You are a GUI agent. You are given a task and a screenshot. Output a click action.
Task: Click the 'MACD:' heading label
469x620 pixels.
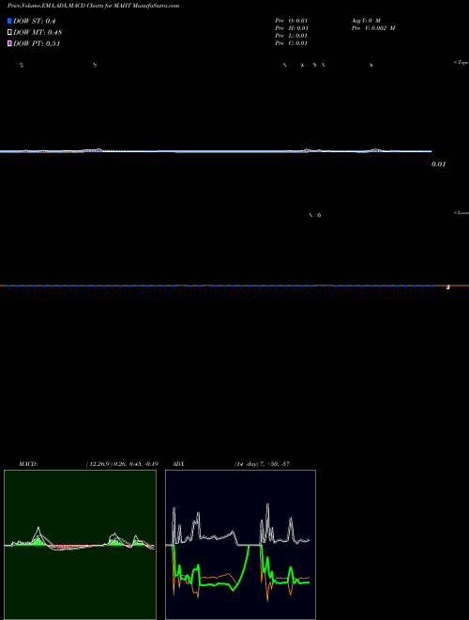point(28,464)
